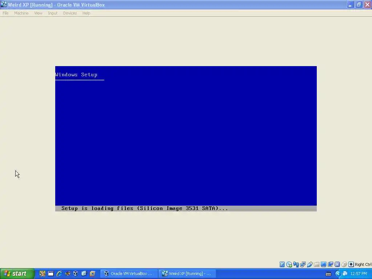Screen dimensions: 372x279
Task: Close the Weird XP VirtualBox window
Action: (x=367, y=5)
